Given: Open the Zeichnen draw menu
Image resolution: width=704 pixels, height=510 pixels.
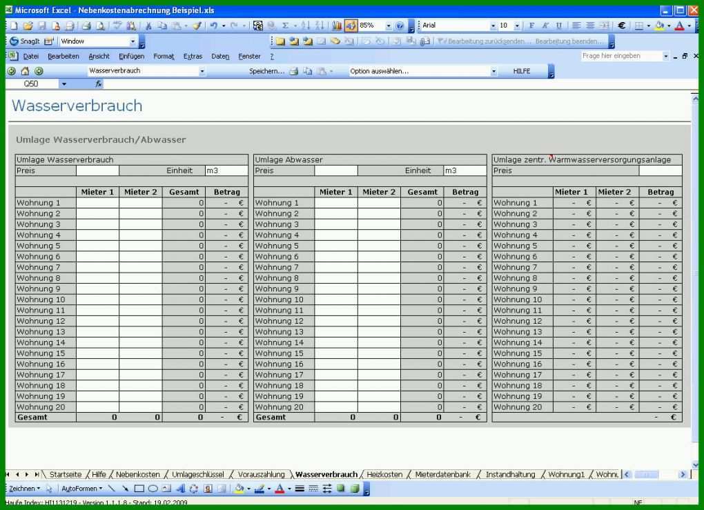Looking at the screenshot, I should [24, 489].
